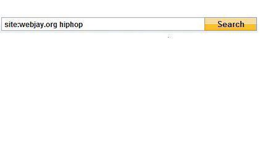
Task: Click the small loading mark below the search bar
Action: click(170, 36)
